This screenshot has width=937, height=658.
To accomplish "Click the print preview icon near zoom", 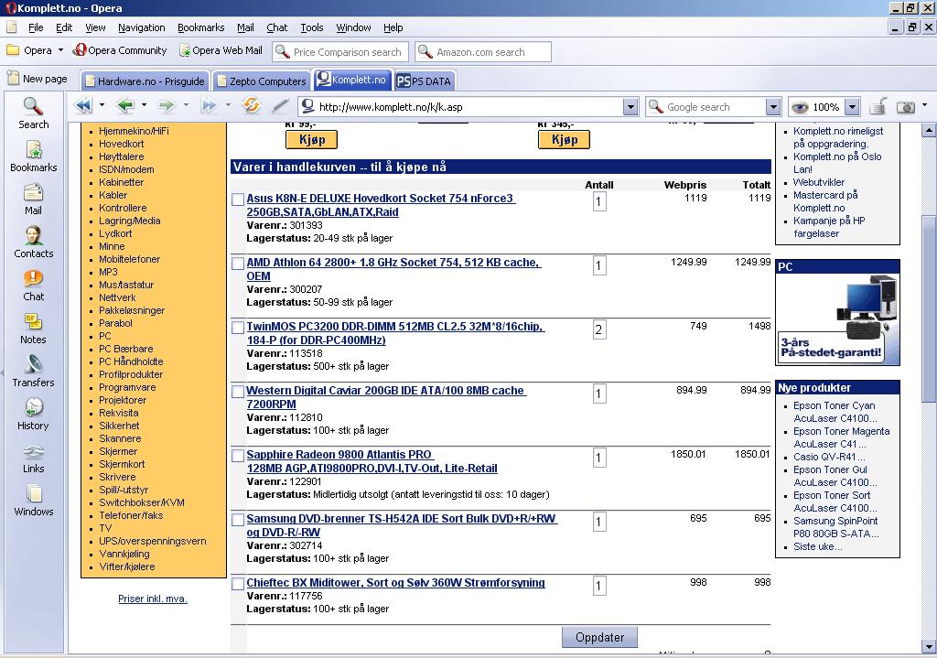I will [878, 107].
